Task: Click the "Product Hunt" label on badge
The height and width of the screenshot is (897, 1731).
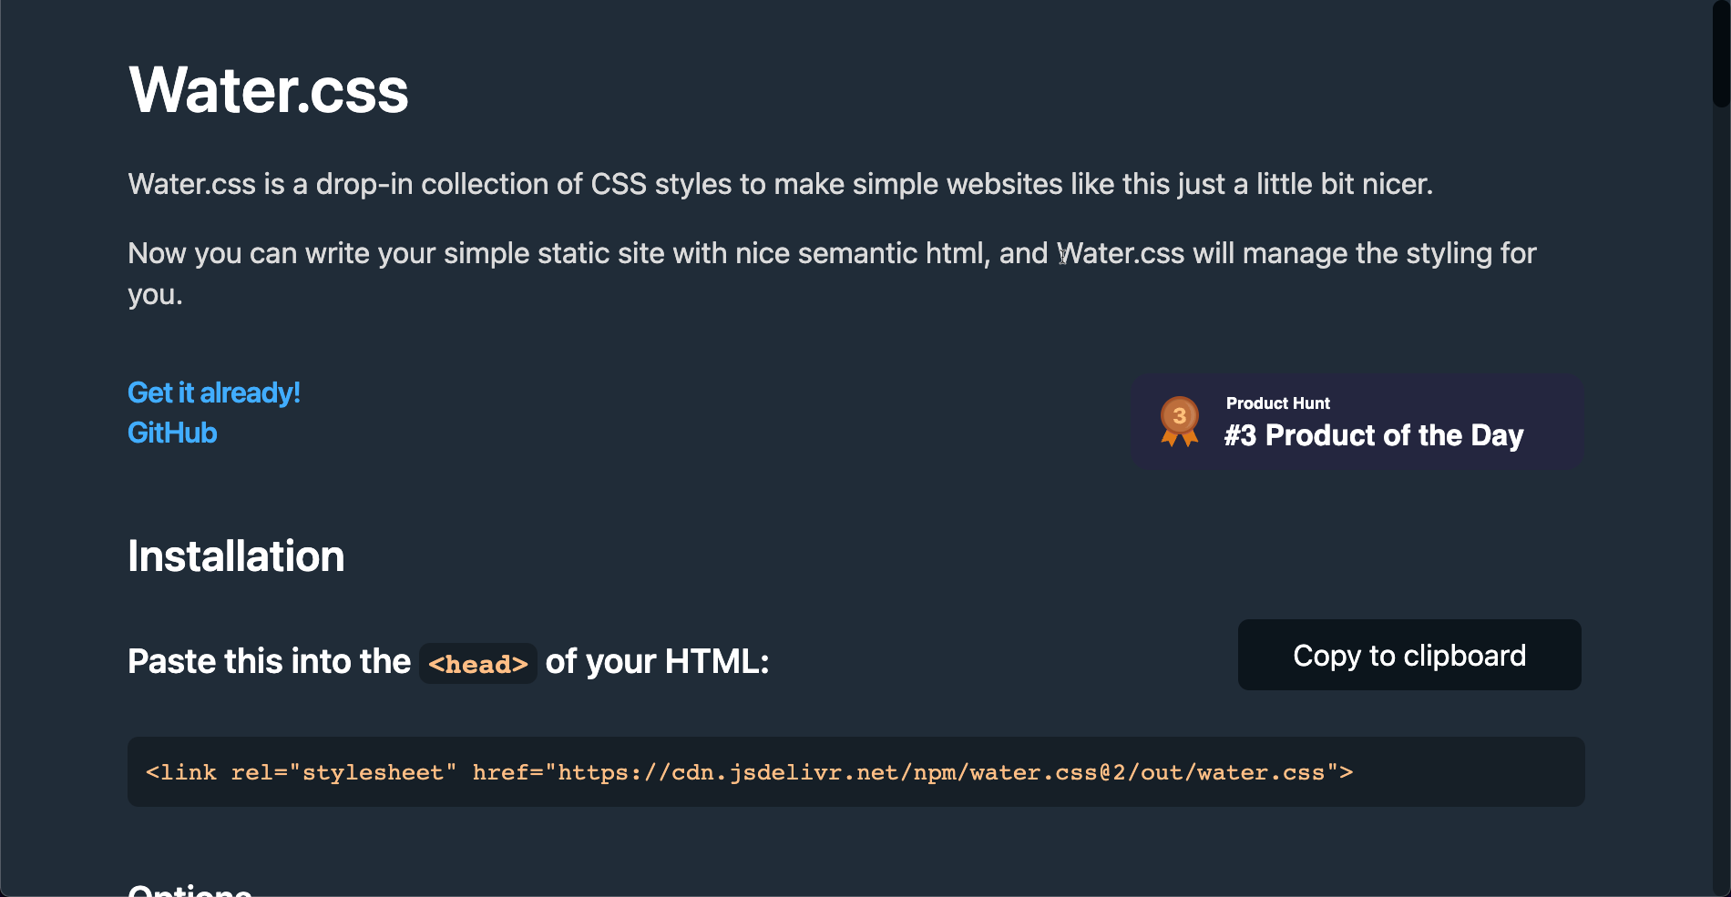Action: pyautogui.click(x=1277, y=403)
